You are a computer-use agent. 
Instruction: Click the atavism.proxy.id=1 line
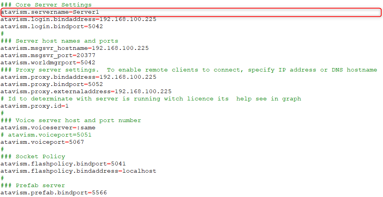click(34, 106)
